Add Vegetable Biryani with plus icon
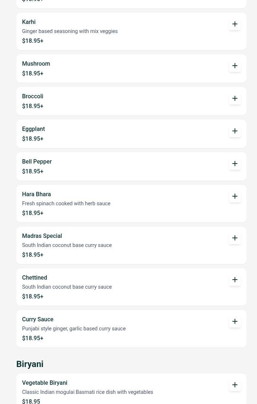Viewport: 257px width, 404px height. 235,385
